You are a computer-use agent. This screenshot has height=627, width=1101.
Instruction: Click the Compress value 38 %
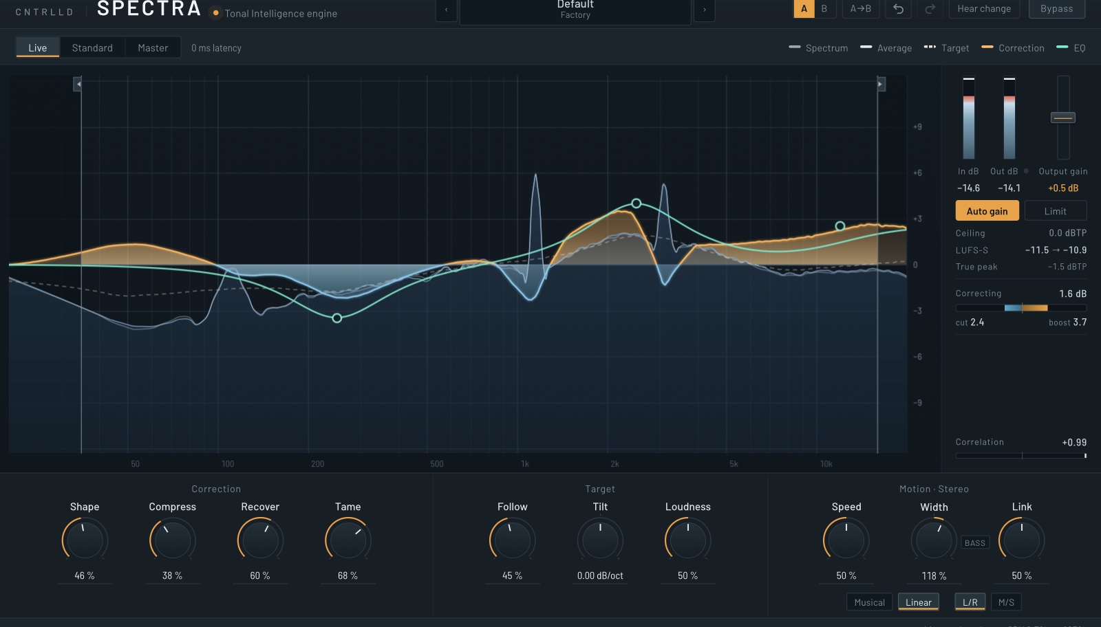(172, 575)
